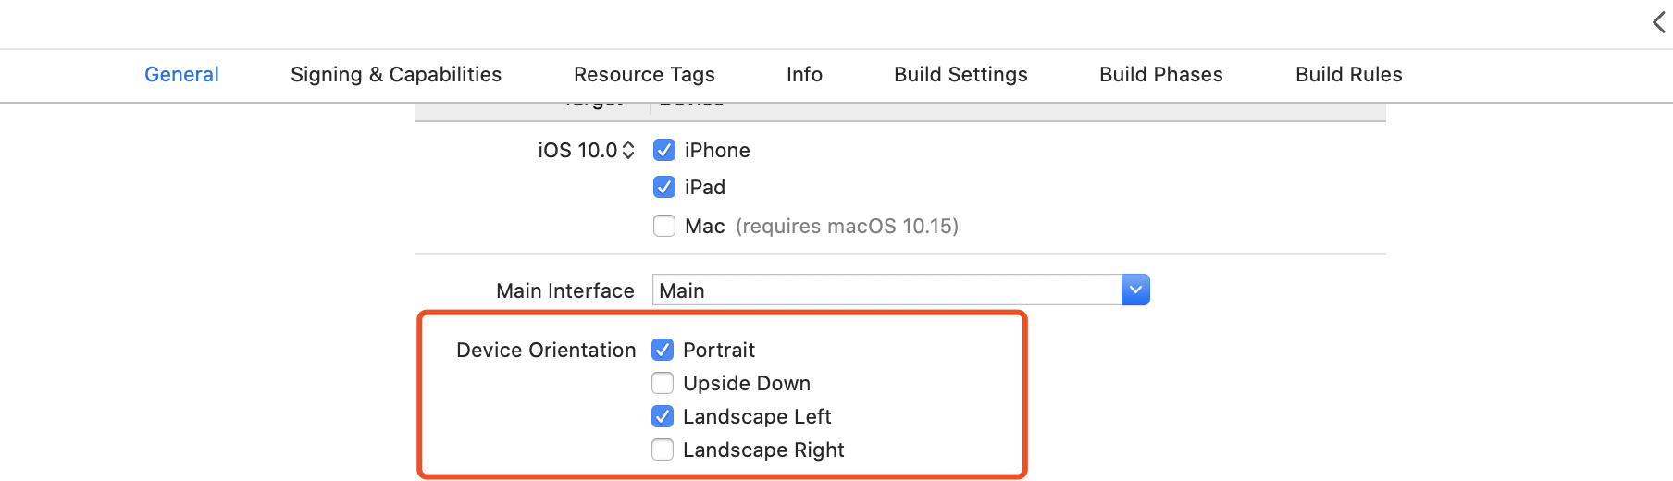Image resolution: width=1673 pixels, height=481 pixels.
Task: Go to Build Settings tab
Action: pos(960,75)
